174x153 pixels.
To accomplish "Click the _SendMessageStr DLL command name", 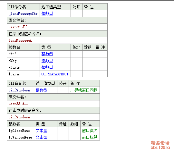I will pos(23,13).
